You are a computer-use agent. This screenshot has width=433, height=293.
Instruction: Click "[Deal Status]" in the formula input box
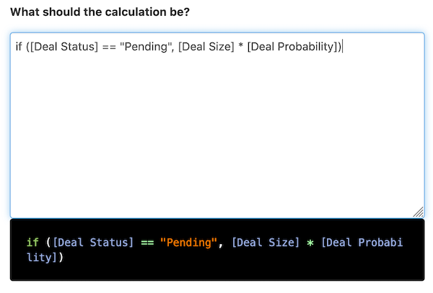(x=59, y=47)
